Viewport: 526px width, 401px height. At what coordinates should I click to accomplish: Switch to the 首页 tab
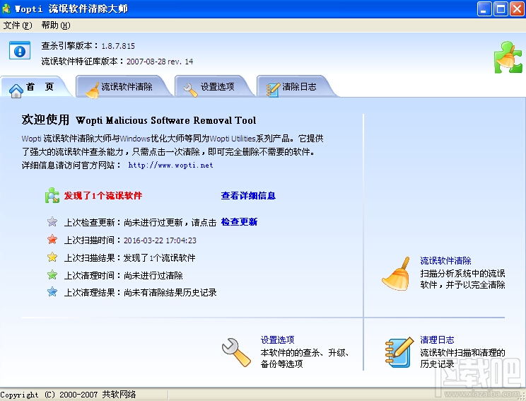[x=35, y=87]
